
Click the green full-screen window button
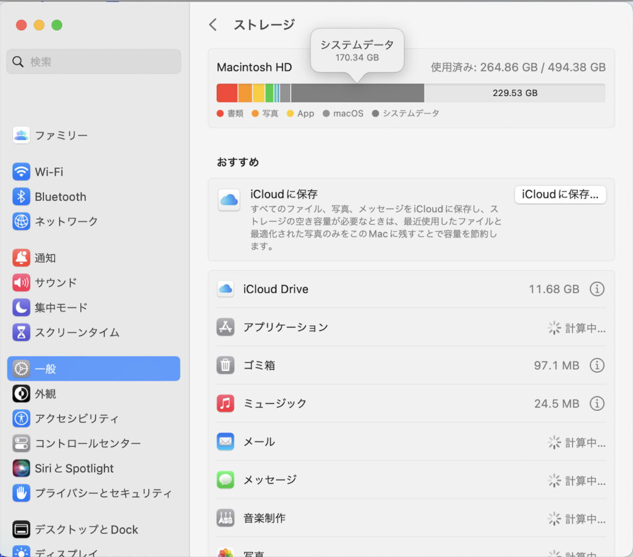point(57,25)
